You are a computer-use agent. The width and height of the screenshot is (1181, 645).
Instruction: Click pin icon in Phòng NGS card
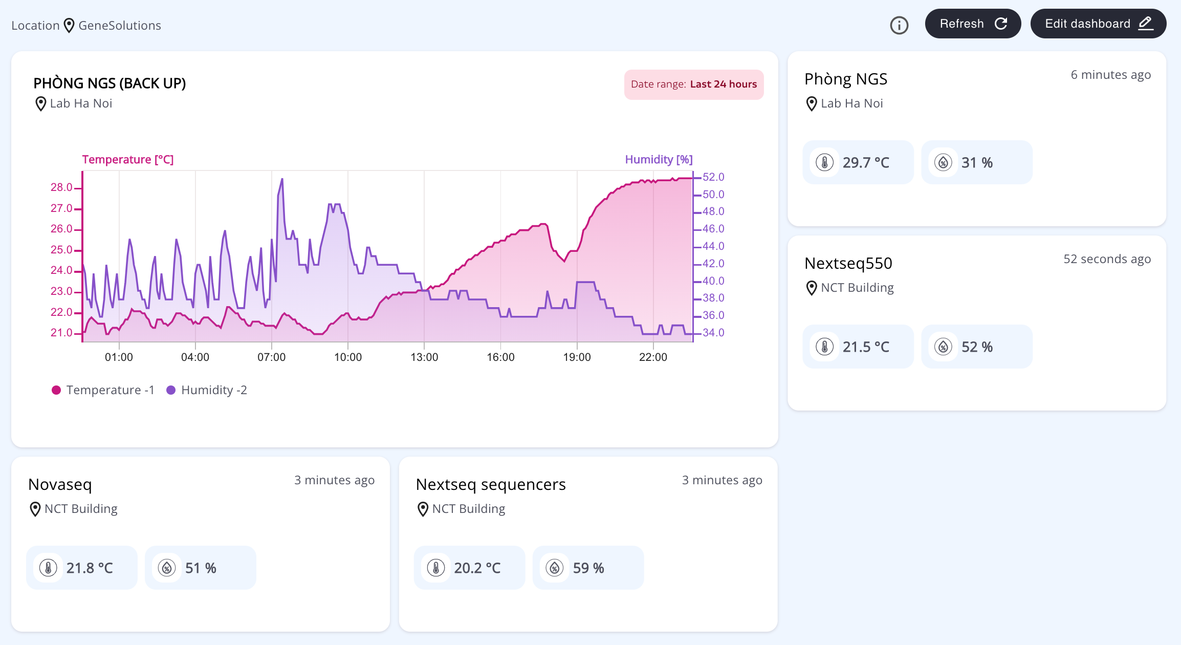coord(812,104)
